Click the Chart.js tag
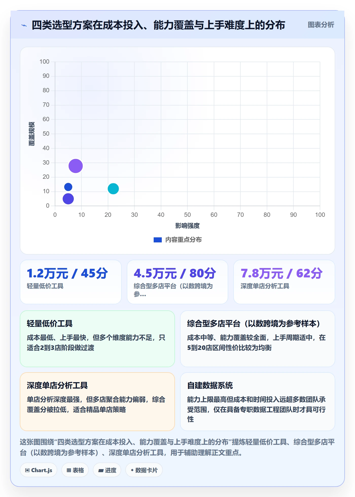Screen dimensions: 355x497 click(39, 470)
